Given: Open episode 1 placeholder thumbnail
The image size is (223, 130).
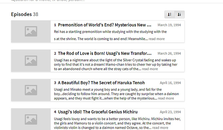Looking at the screenshot, I should [31, 31].
